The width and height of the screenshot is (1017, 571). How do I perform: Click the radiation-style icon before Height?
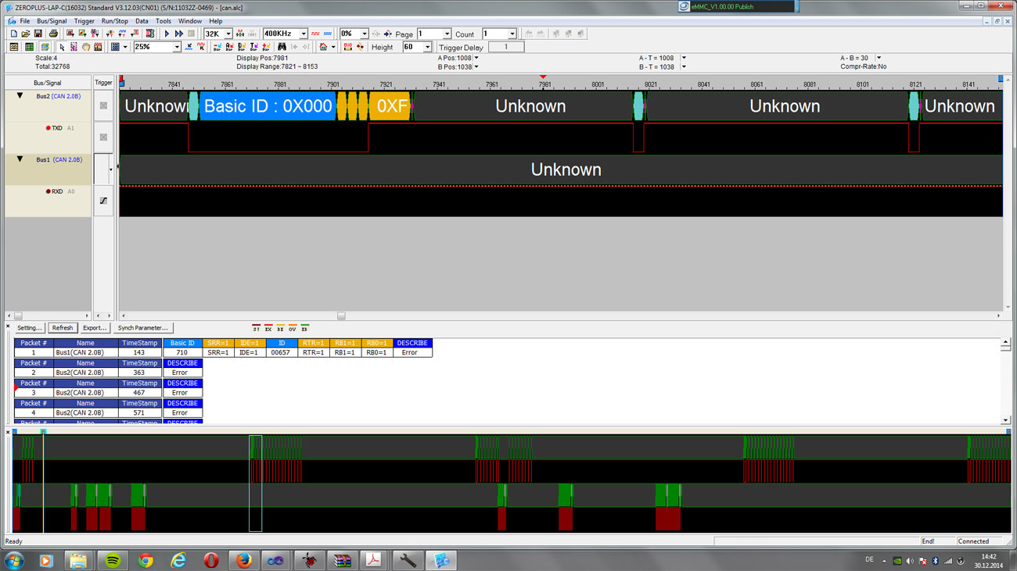(x=360, y=47)
